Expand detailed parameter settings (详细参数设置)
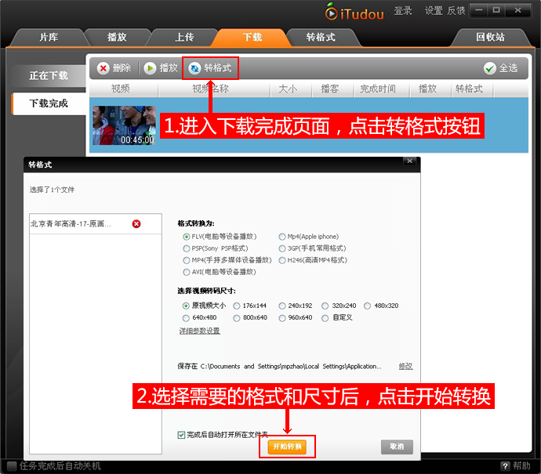The width and height of the screenshot is (541, 474). click(x=199, y=331)
